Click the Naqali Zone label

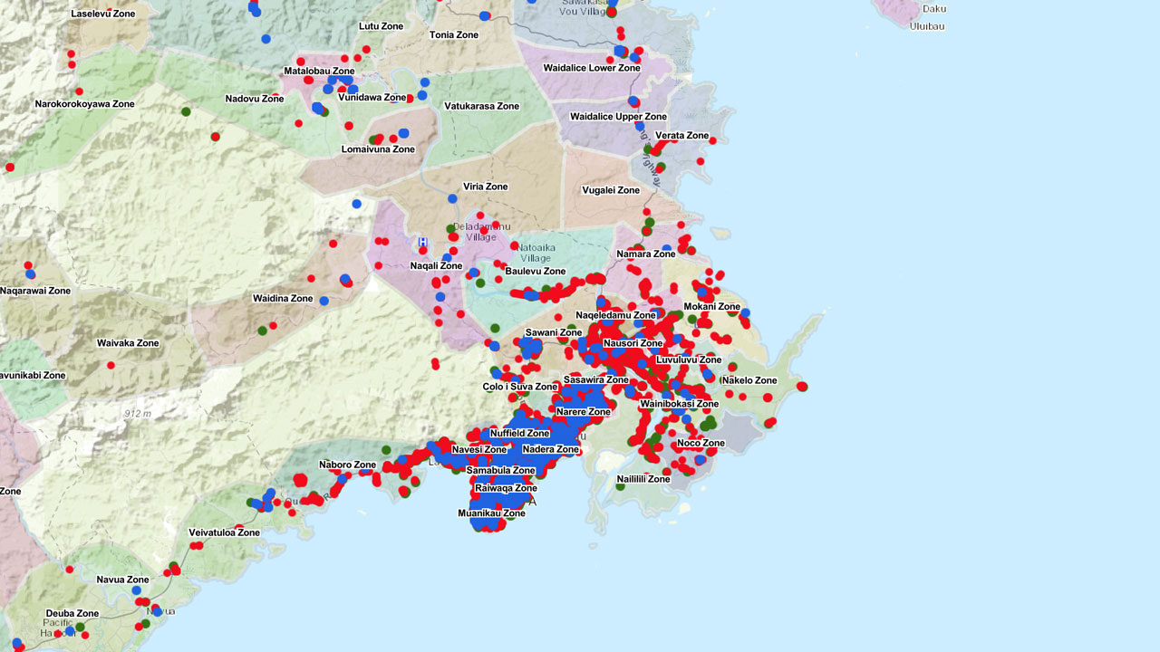pyautogui.click(x=436, y=265)
